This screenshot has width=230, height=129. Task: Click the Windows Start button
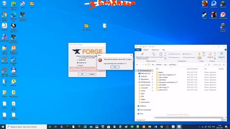click(x=3, y=126)
